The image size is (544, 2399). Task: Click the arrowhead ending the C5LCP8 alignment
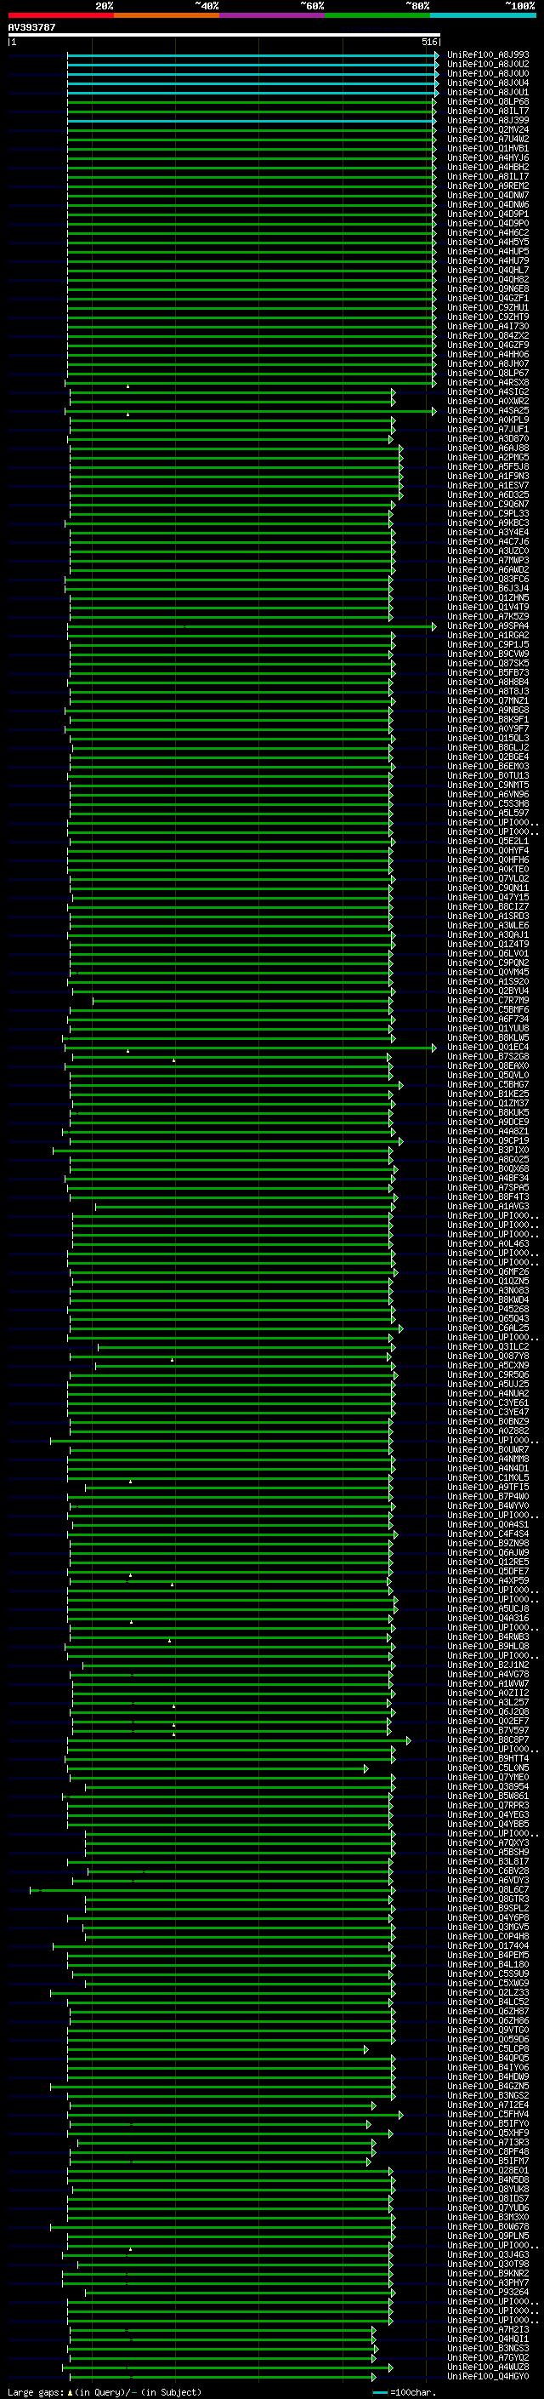(x=366, y=2049)
